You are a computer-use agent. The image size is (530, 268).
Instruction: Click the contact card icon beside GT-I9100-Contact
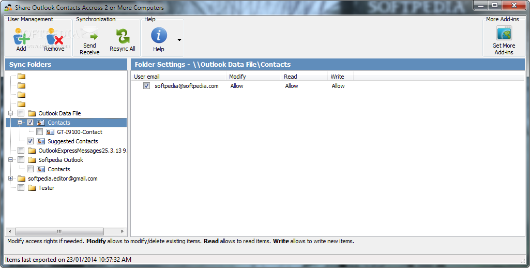pyautogui.click(x=50, y=132)
